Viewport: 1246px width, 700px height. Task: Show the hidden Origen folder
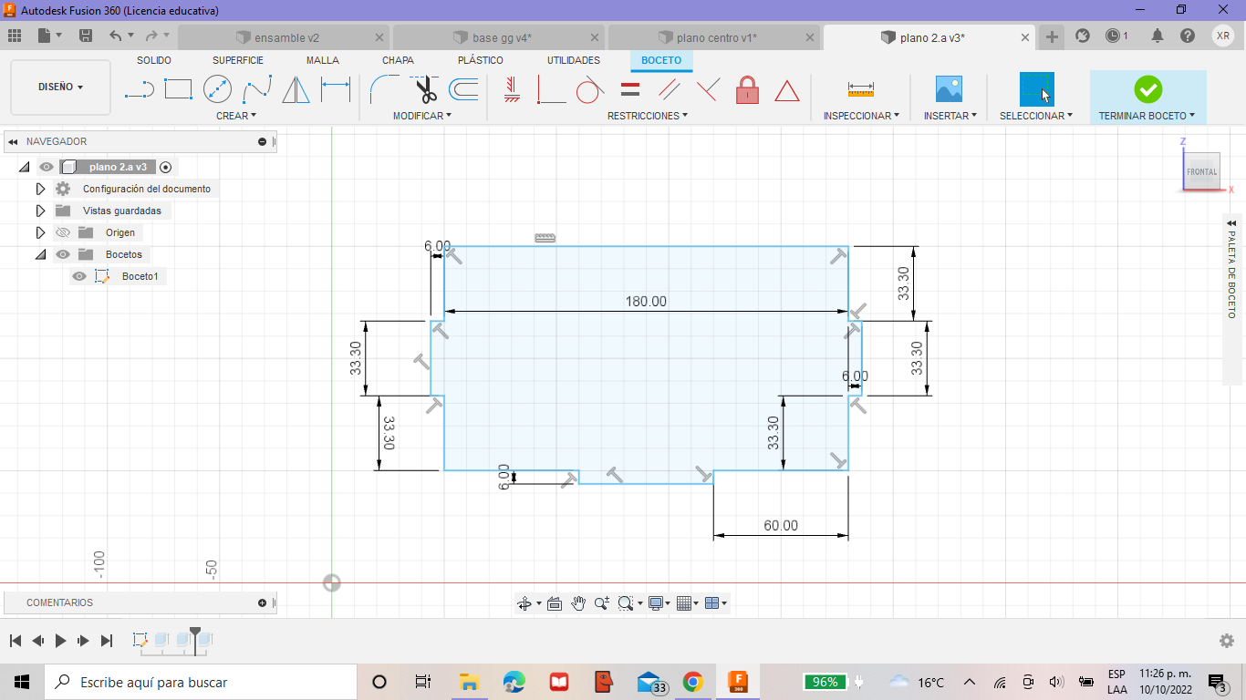coord(63,232)
